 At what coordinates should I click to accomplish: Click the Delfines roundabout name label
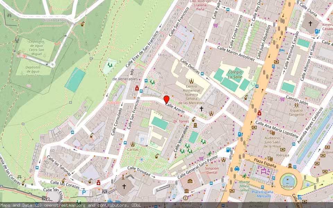point(288,186)
